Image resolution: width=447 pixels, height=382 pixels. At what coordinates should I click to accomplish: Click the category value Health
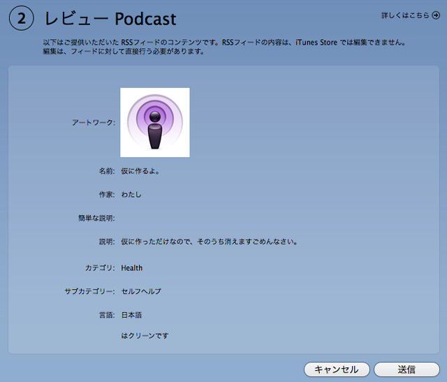point(132,268)
